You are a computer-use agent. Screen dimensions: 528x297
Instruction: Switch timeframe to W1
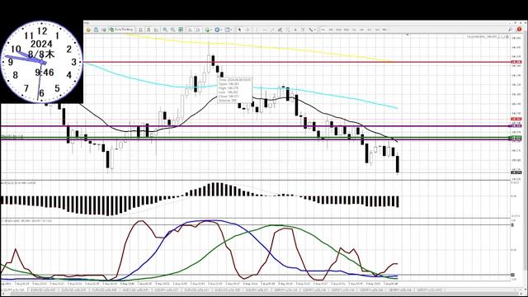(377, 30)
